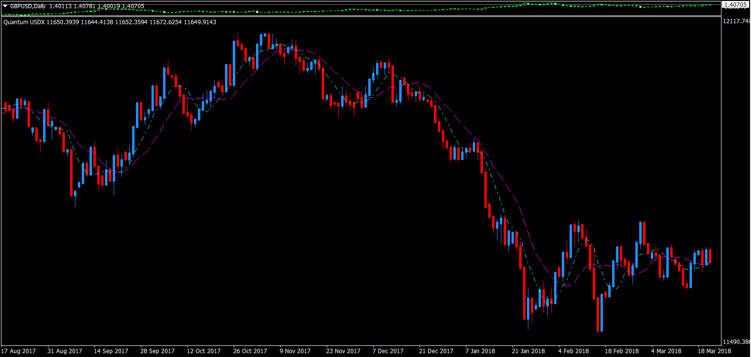Viewport: 751px width, 357px height.
Task: Select the 18 Mar 2018 time axis label
Action: [714, 351]
